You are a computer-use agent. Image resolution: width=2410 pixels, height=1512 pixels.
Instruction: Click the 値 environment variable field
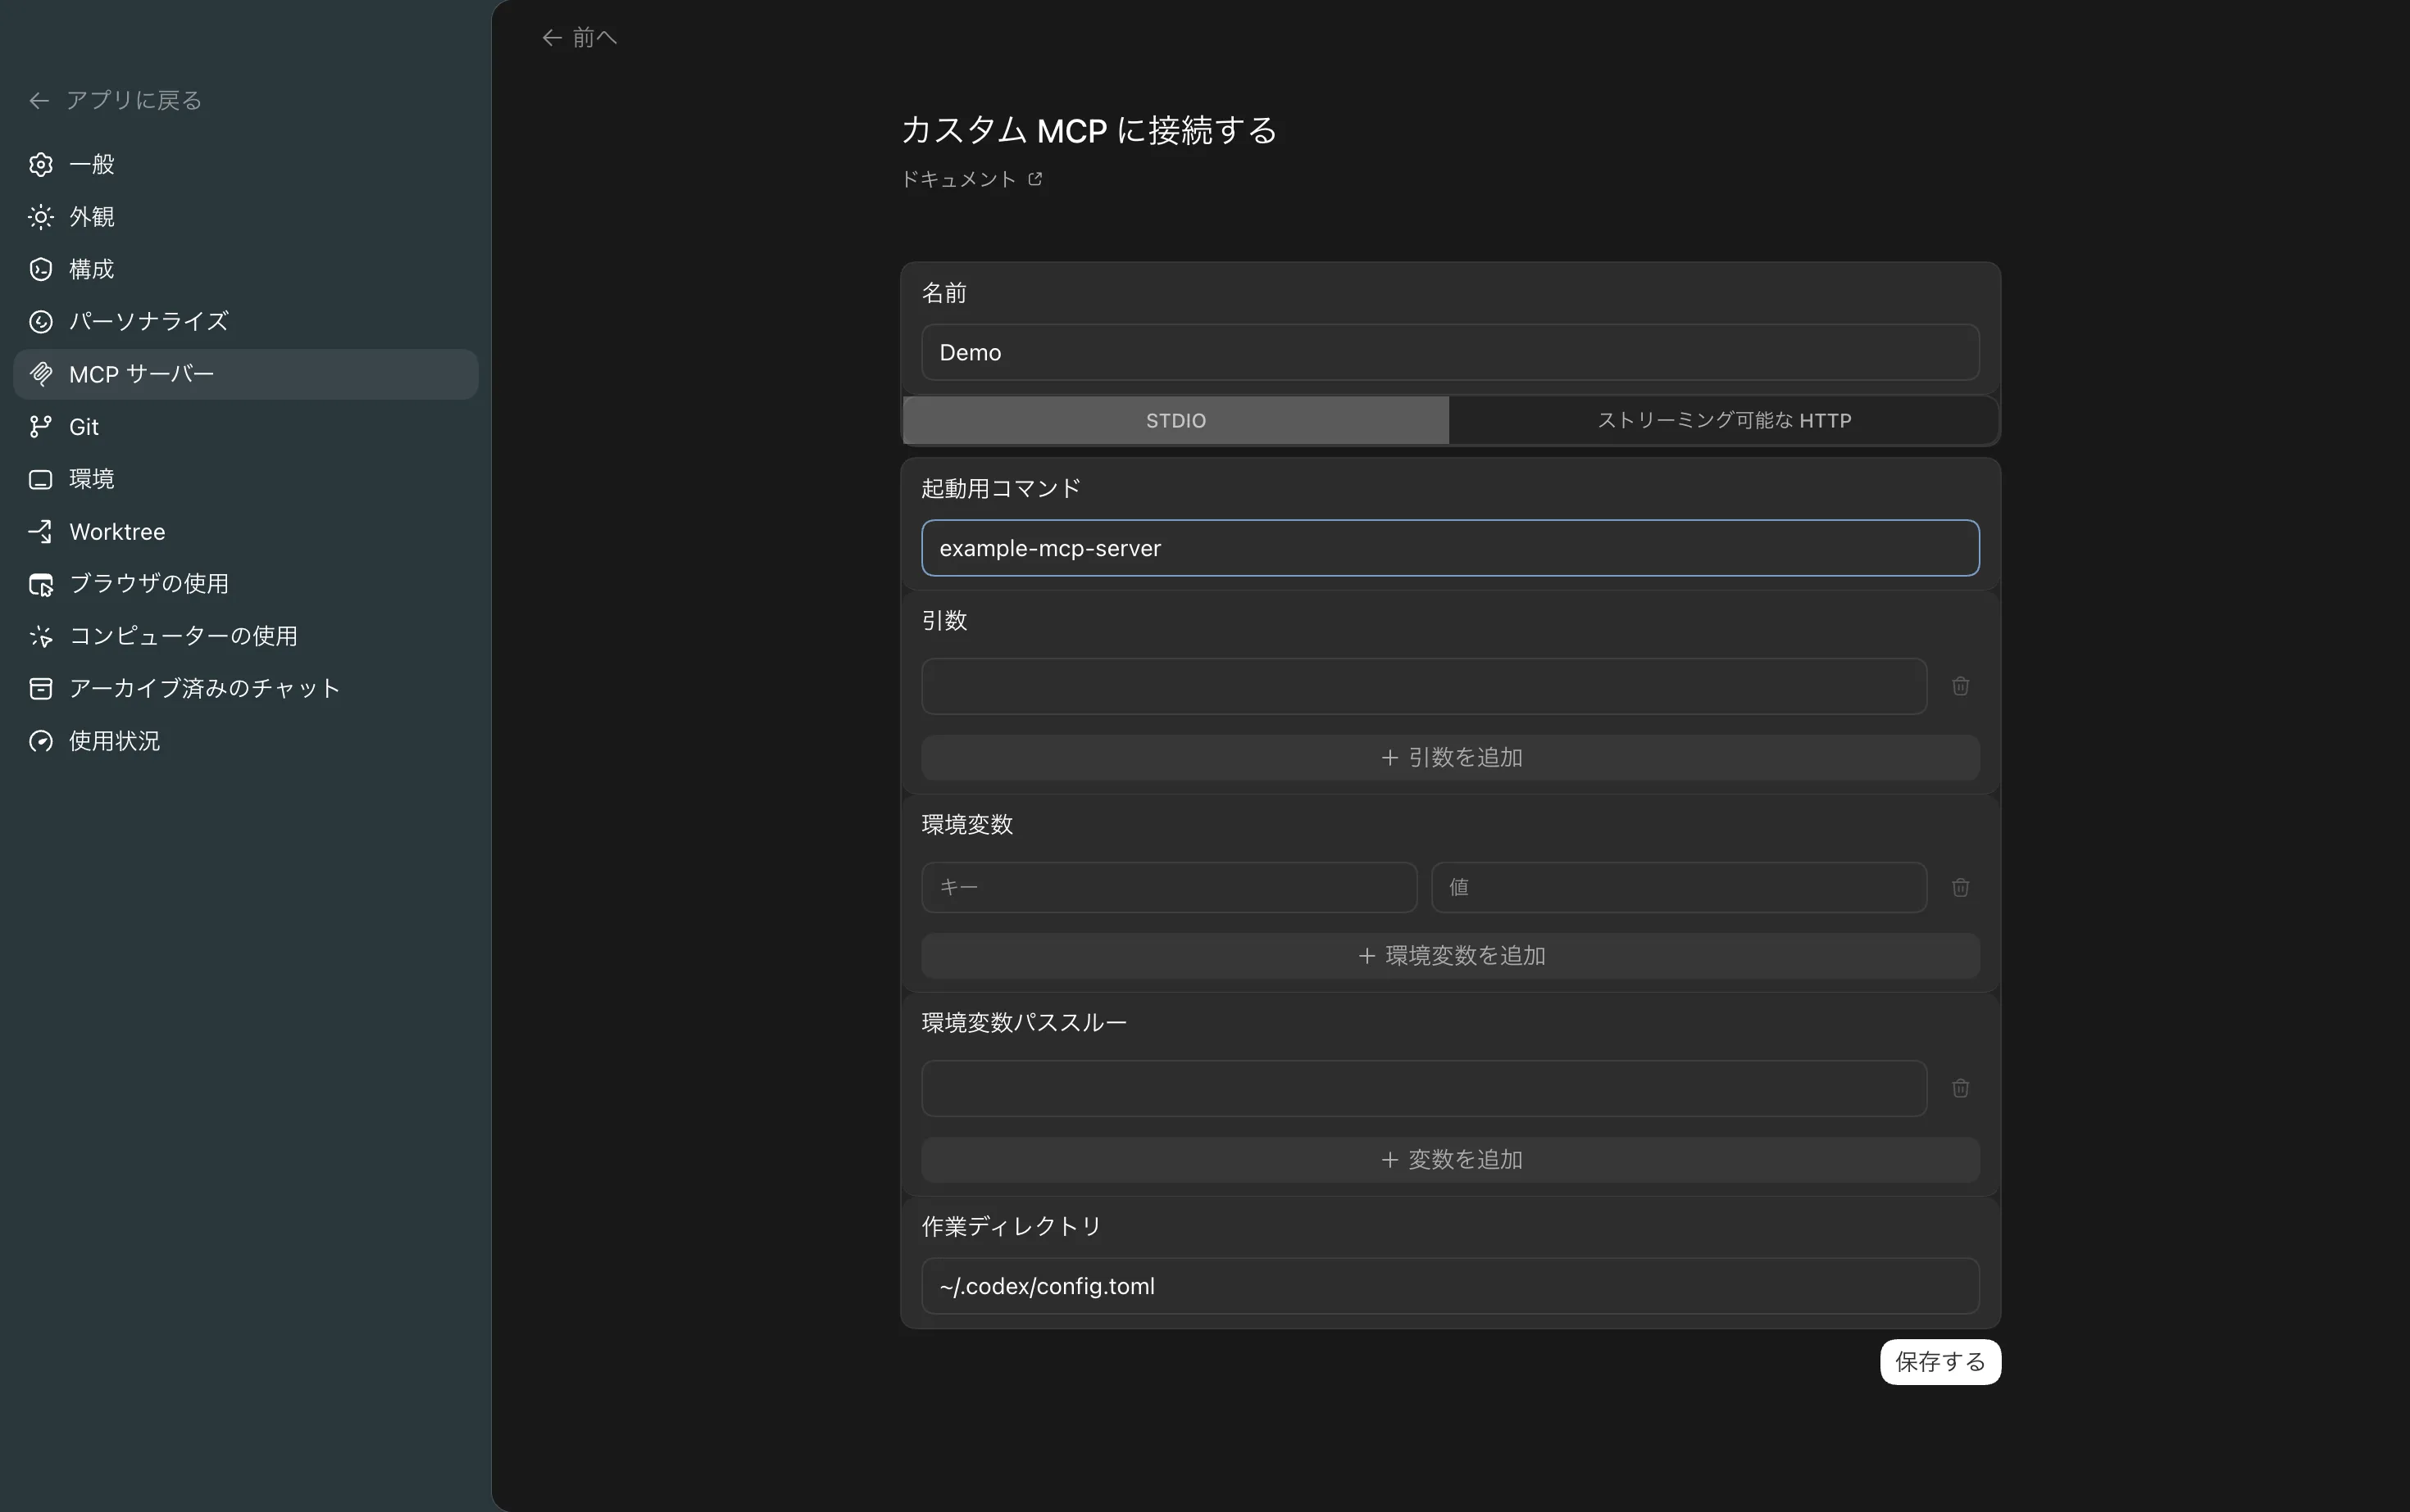click(x=1680, y=887)
